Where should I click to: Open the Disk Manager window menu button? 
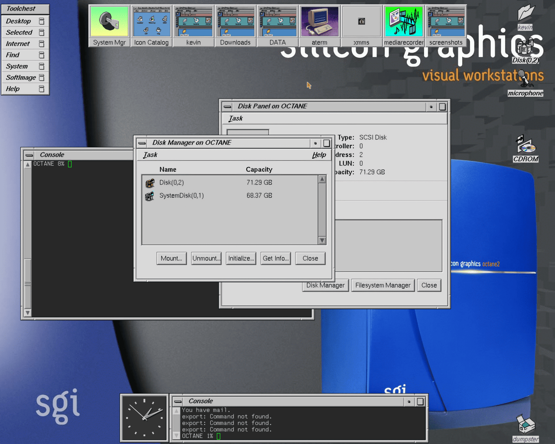click(x=142, y=143)
